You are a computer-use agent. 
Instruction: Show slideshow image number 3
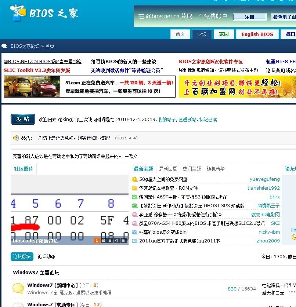tap(110, 241)
